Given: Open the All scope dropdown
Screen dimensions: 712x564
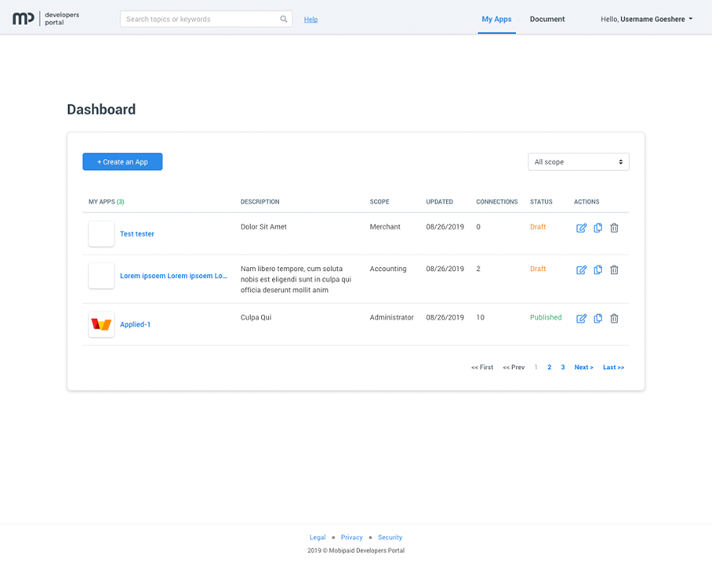Looking at the screenshot, I should tap(579, 162).
